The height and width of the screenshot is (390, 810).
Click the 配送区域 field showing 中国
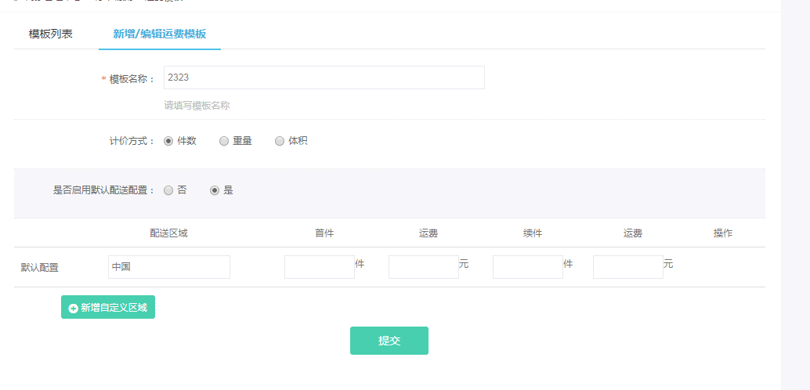pos(169,267)
